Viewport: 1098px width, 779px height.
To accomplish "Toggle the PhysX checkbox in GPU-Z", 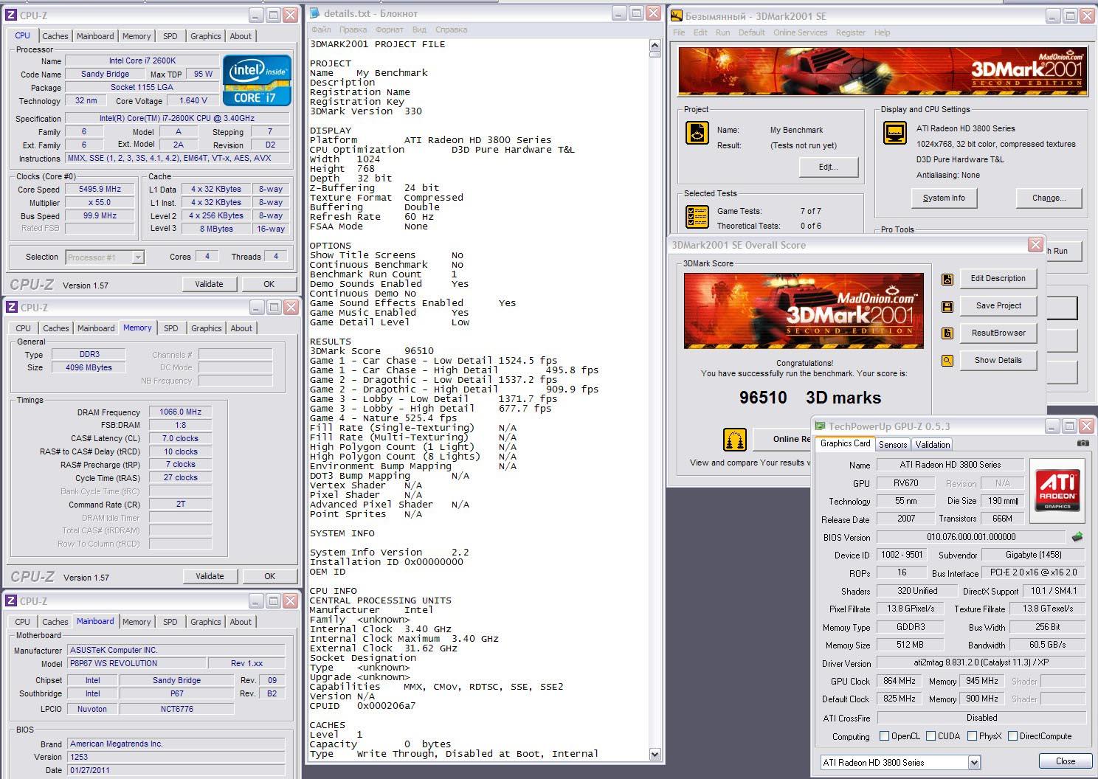I will [x=972, y=736].
